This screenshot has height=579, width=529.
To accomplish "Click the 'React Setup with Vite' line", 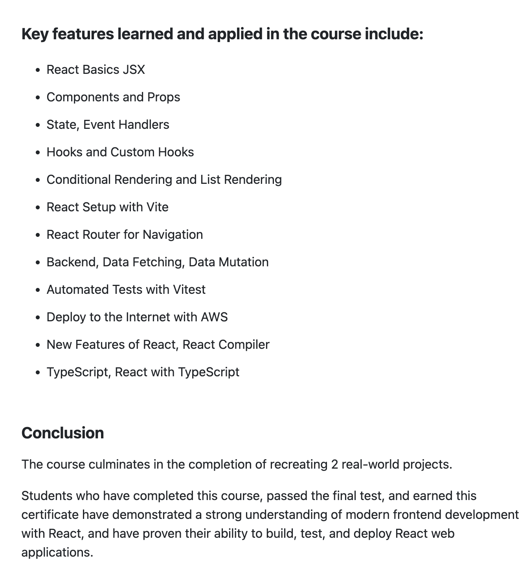I will (107, 207).
